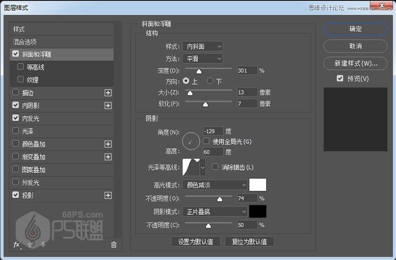Click the plus icon beside 渐变叠加
The image size is (396, 260).
[108, 157]
